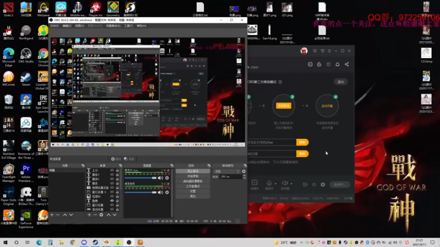Viewport: 440px width, 247px height.
Task: Pop out the 混音器 dock panel
Action: [x=172, y=166]
